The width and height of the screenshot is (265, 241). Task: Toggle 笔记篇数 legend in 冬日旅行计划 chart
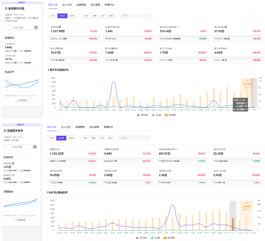pyautogui.click(x=170, y=115)
